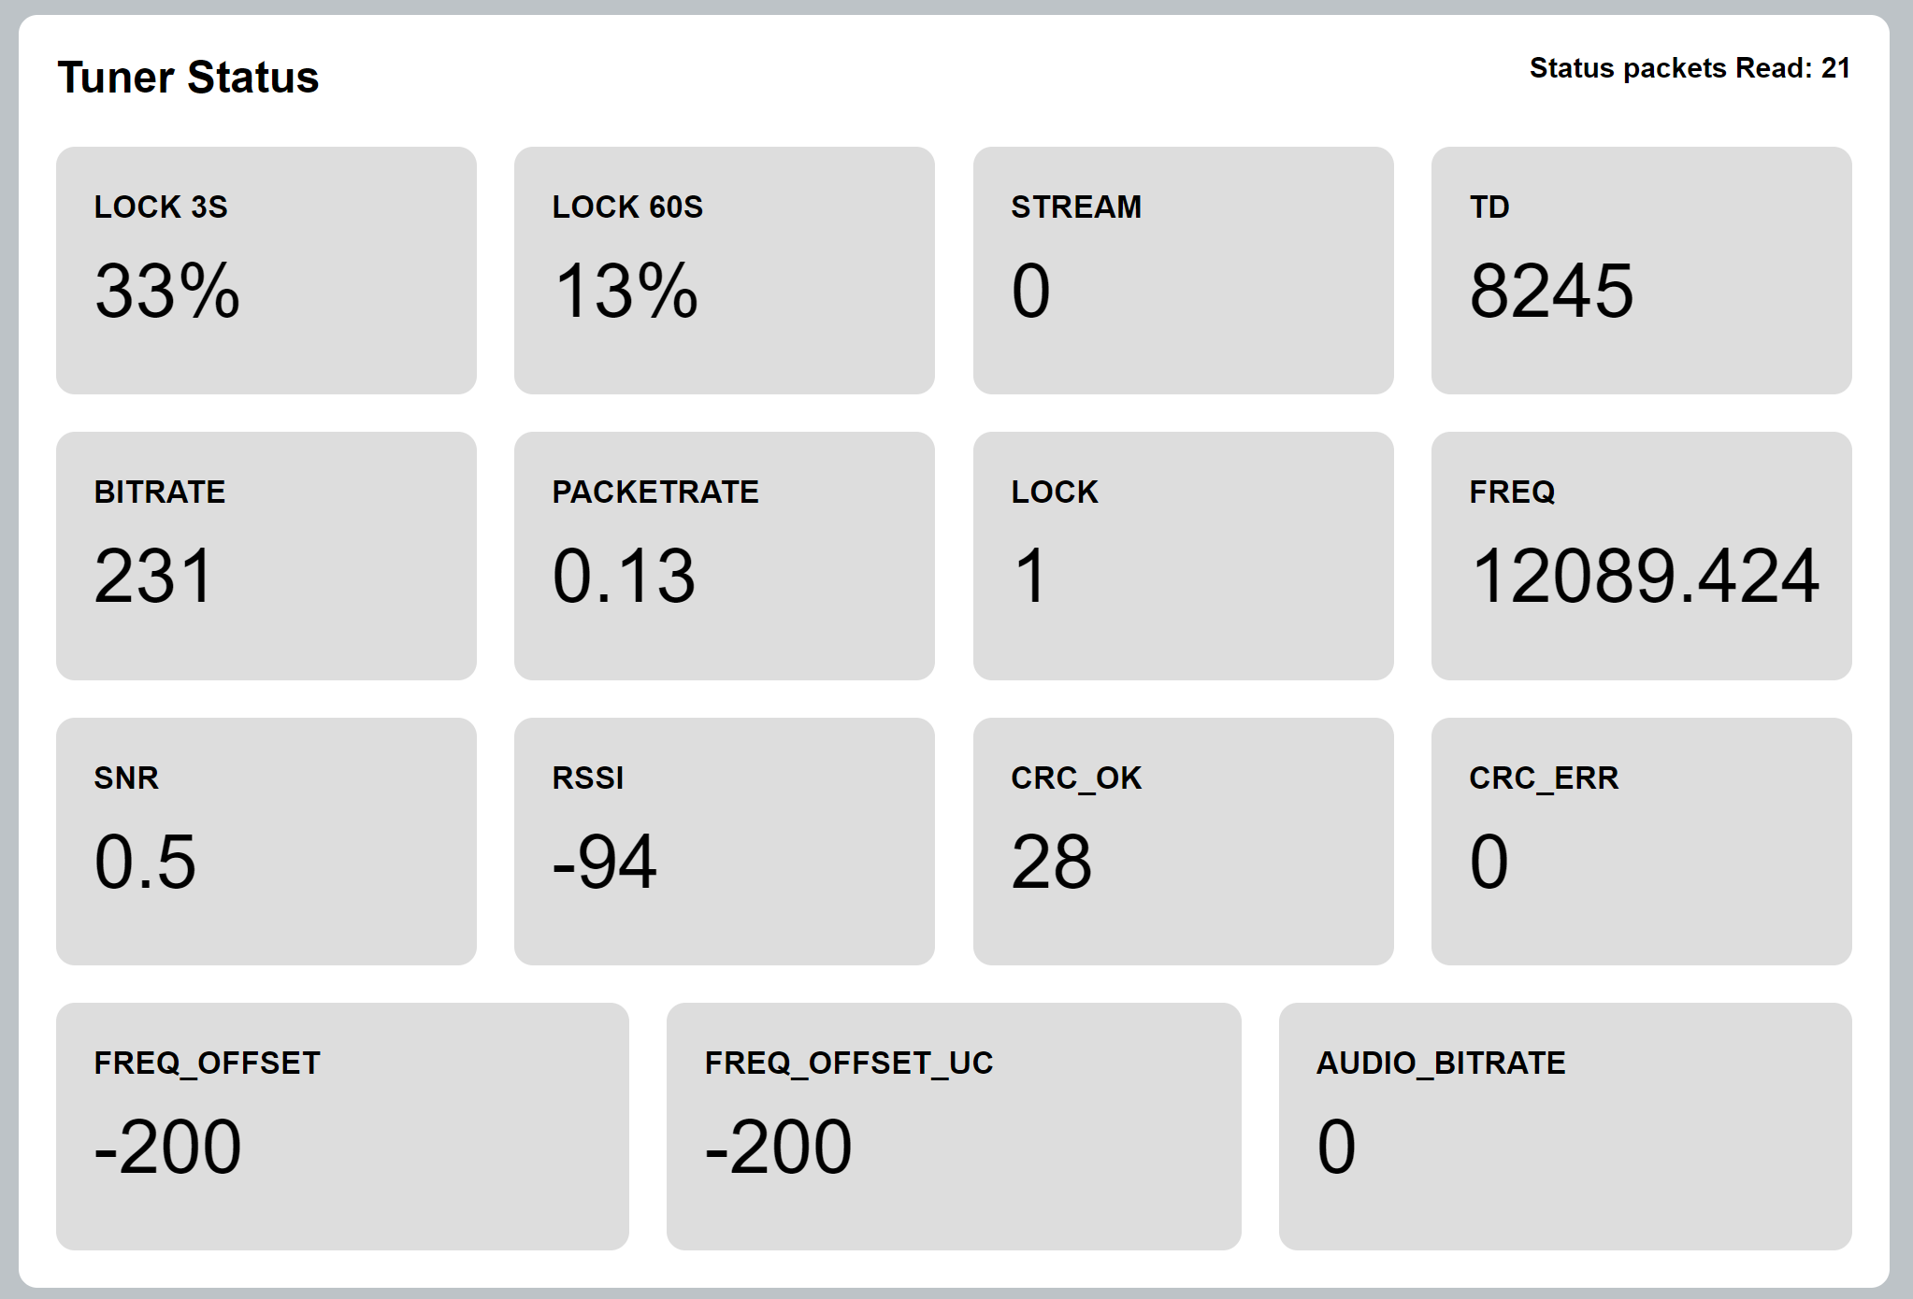The height and width of the screenshot is (1299, 1913).
Task: Click the Tuner Status heading
Action: click(188, 77)
